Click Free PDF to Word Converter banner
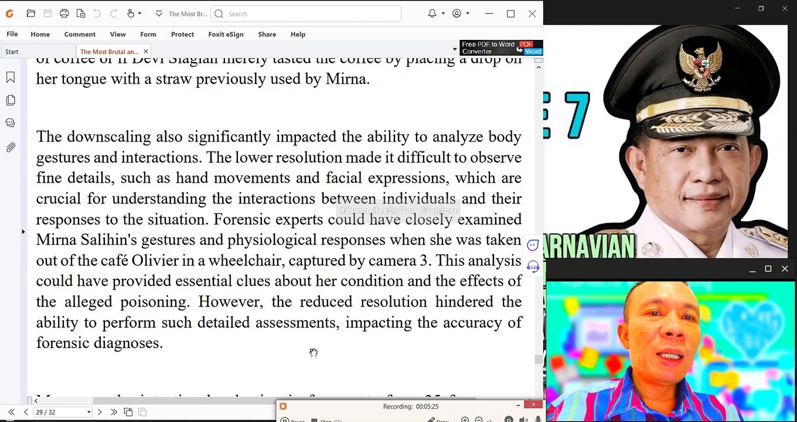This screenshot has width=797, height=422. [x=501, y=48]
